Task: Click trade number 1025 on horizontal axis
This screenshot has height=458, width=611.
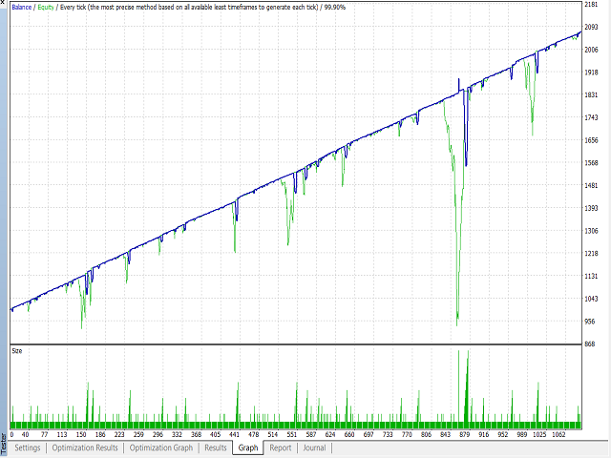Action: [x=539, y=434]
